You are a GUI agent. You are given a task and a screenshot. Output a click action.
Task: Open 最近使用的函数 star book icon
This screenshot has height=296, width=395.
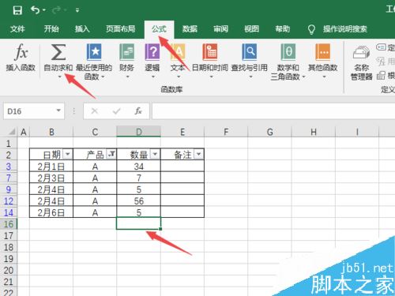coord(94,52)
